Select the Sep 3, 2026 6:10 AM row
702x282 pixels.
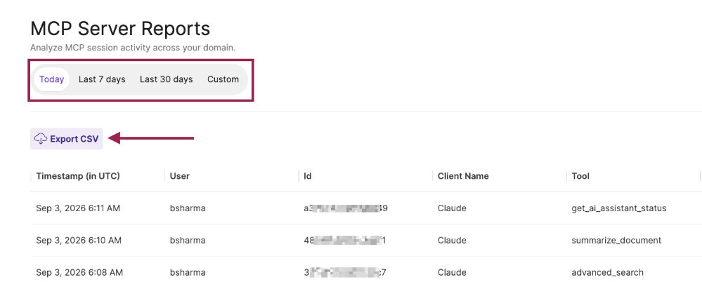(x=366, y=241)
